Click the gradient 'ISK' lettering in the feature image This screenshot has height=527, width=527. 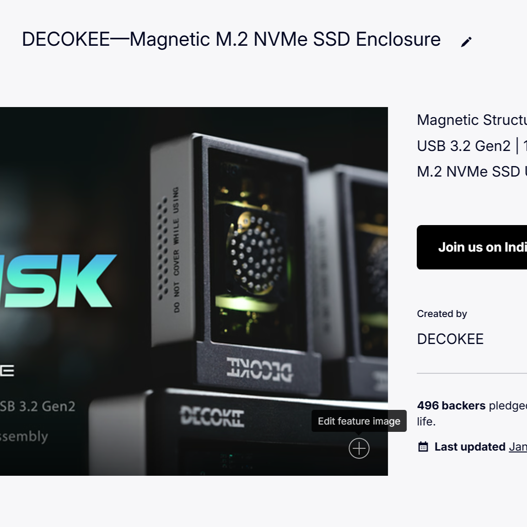(57, 281)
